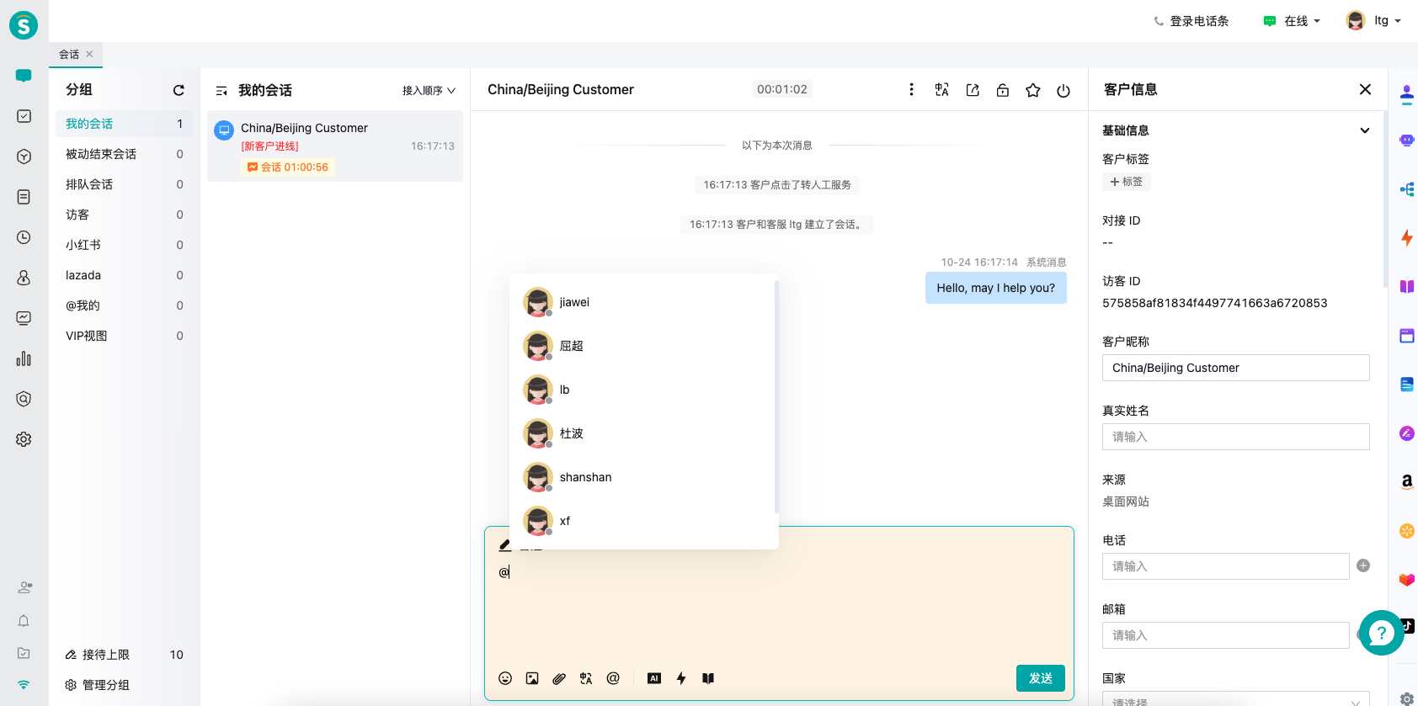Screen dimensions: 1418x706
Task: Select the 被动结束会话 group
Action: [101, 154]
